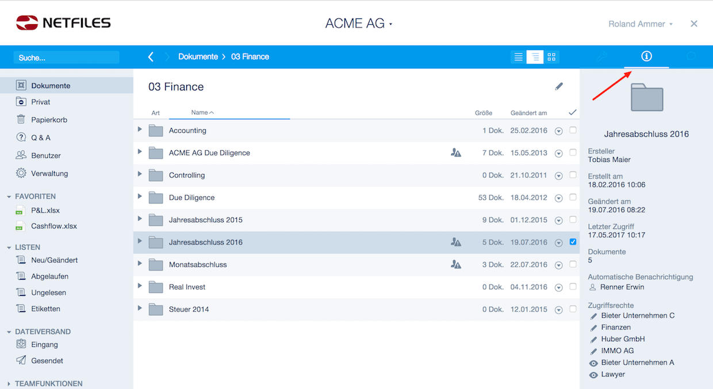The width and height of the screenshot is (713, 389).
Task: Open the Cashflow.xlsx favorite
Action: 53,226
